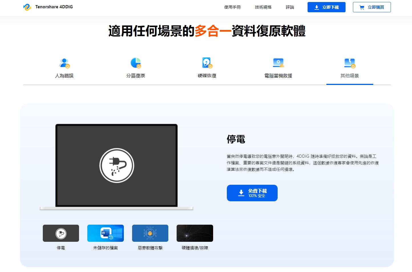Click the laptop power-plug preview image

click(x=117, y=165)
